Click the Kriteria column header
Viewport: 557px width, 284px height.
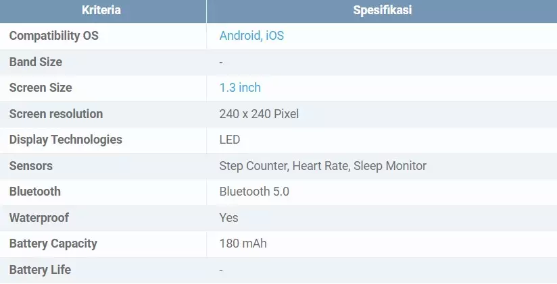pyautogui.click(x=101, y=10)
